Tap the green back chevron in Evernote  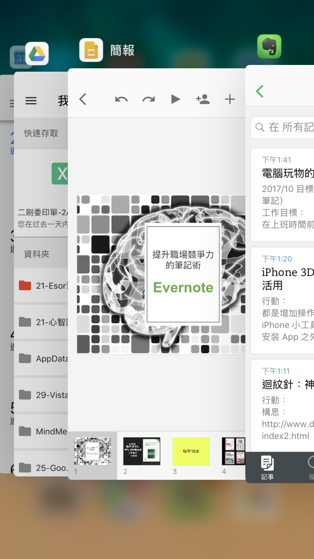click(x=260, y=91)
